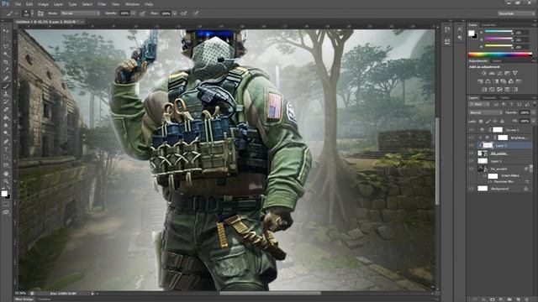Add an Exposure adjustment
This screenshot has width=538, height=302.
click(x=507, y=73)
